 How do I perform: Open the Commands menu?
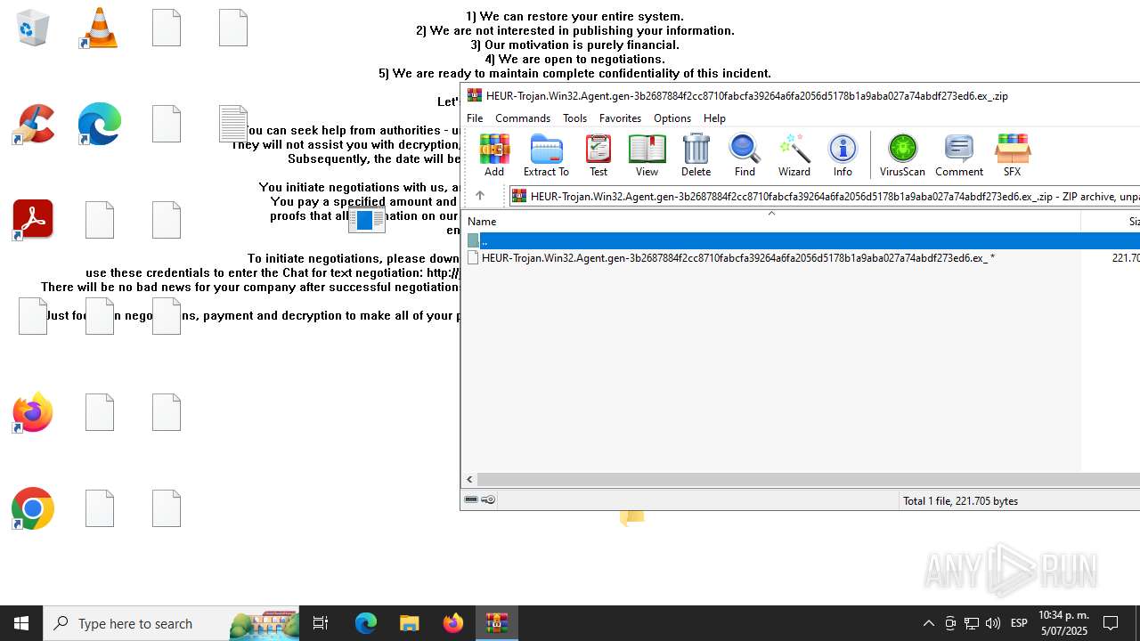pyautogui.click(x=523, y=118)
